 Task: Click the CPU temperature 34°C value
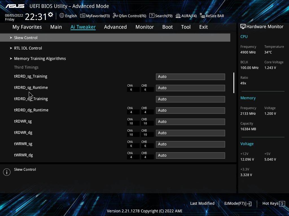(268, 52)
